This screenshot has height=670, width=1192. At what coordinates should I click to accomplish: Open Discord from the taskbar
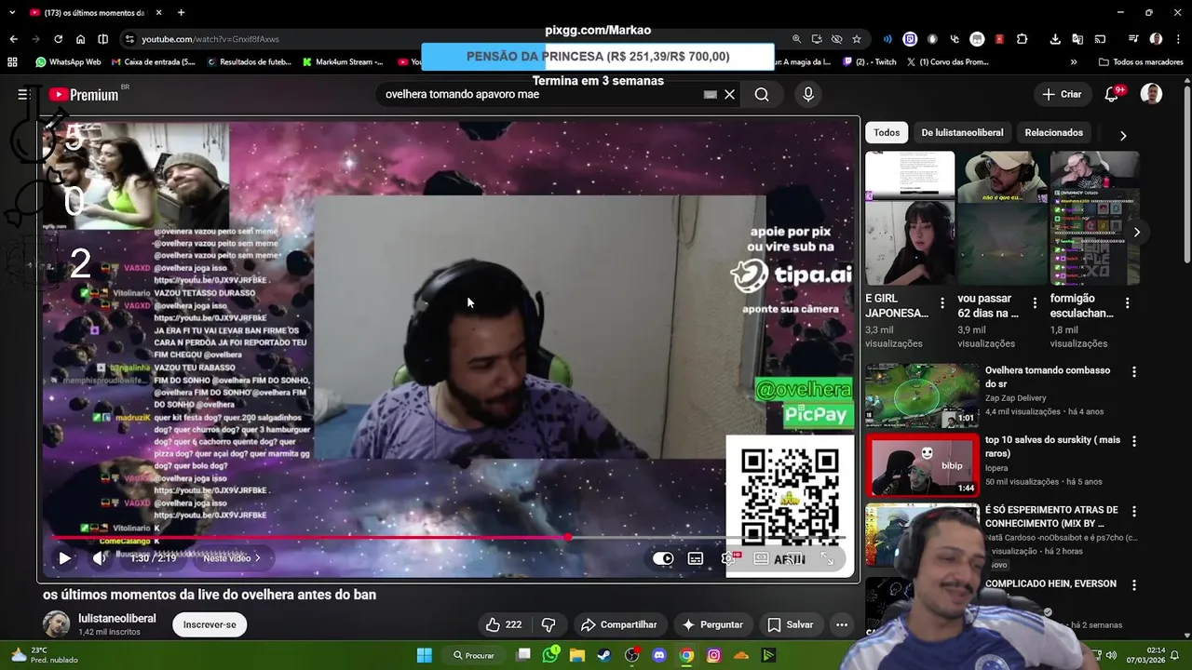[659, 655]
